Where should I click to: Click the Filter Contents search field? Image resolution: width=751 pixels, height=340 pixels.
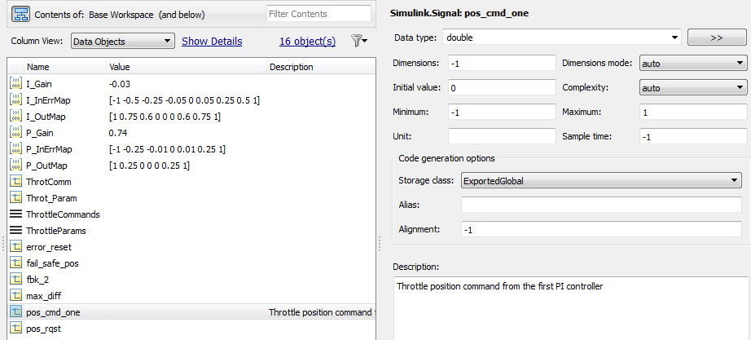(x=318, y=14)
